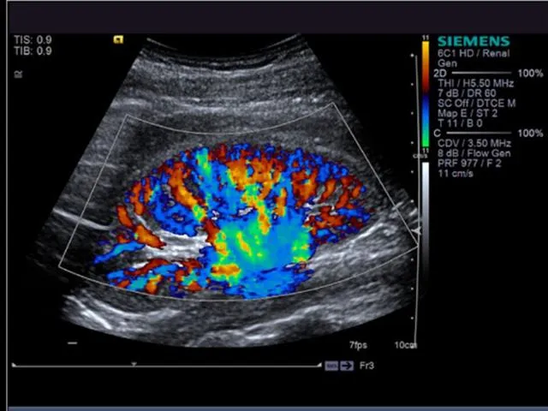The height and width of the screenshot is (411, 548).
Task: Click the SIEMENS logo
Action: 473,41
